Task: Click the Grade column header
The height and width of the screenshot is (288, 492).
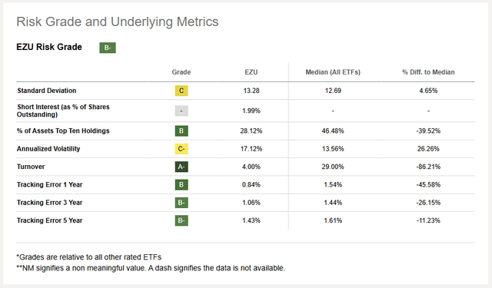Action: point(181,72)
